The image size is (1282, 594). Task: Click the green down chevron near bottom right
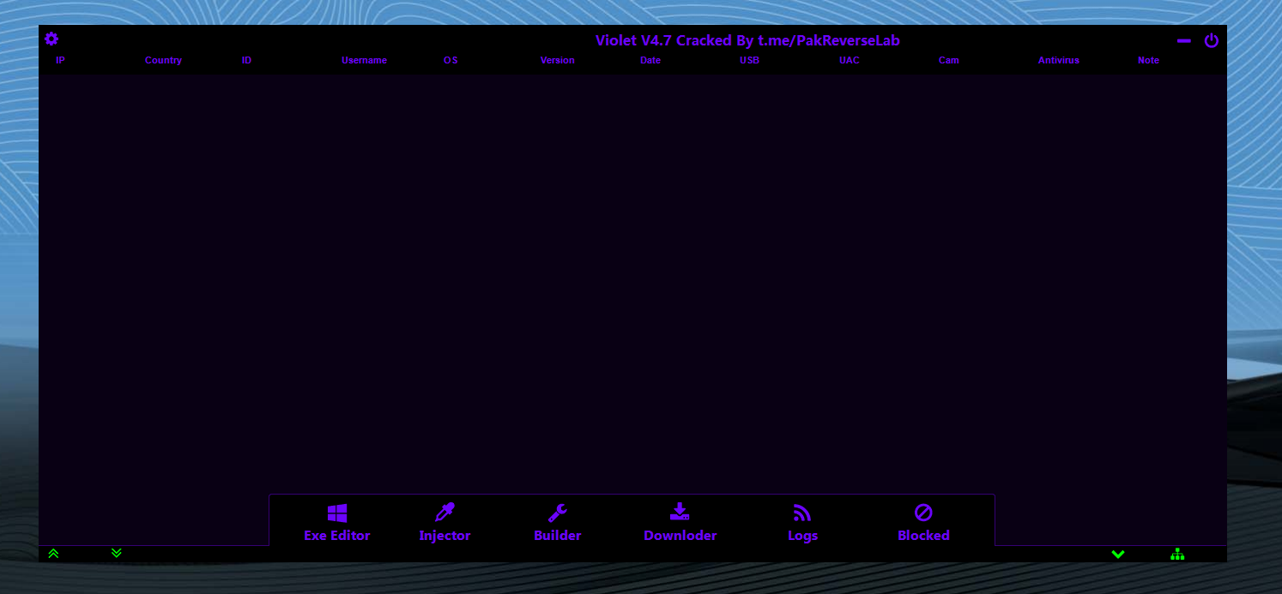click(x=1118, y=554)
